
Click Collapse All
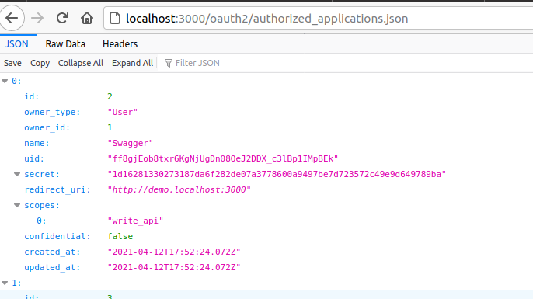[81, 63]
